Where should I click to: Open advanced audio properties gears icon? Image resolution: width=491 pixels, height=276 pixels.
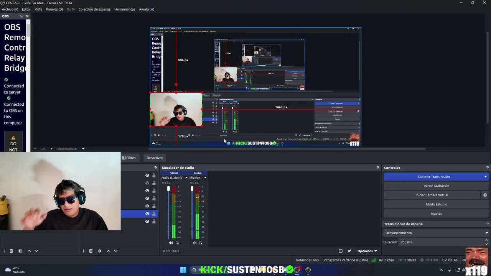click(349, 251)
